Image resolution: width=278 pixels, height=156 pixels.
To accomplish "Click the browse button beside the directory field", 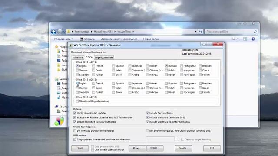I will (x=177, y=139).
